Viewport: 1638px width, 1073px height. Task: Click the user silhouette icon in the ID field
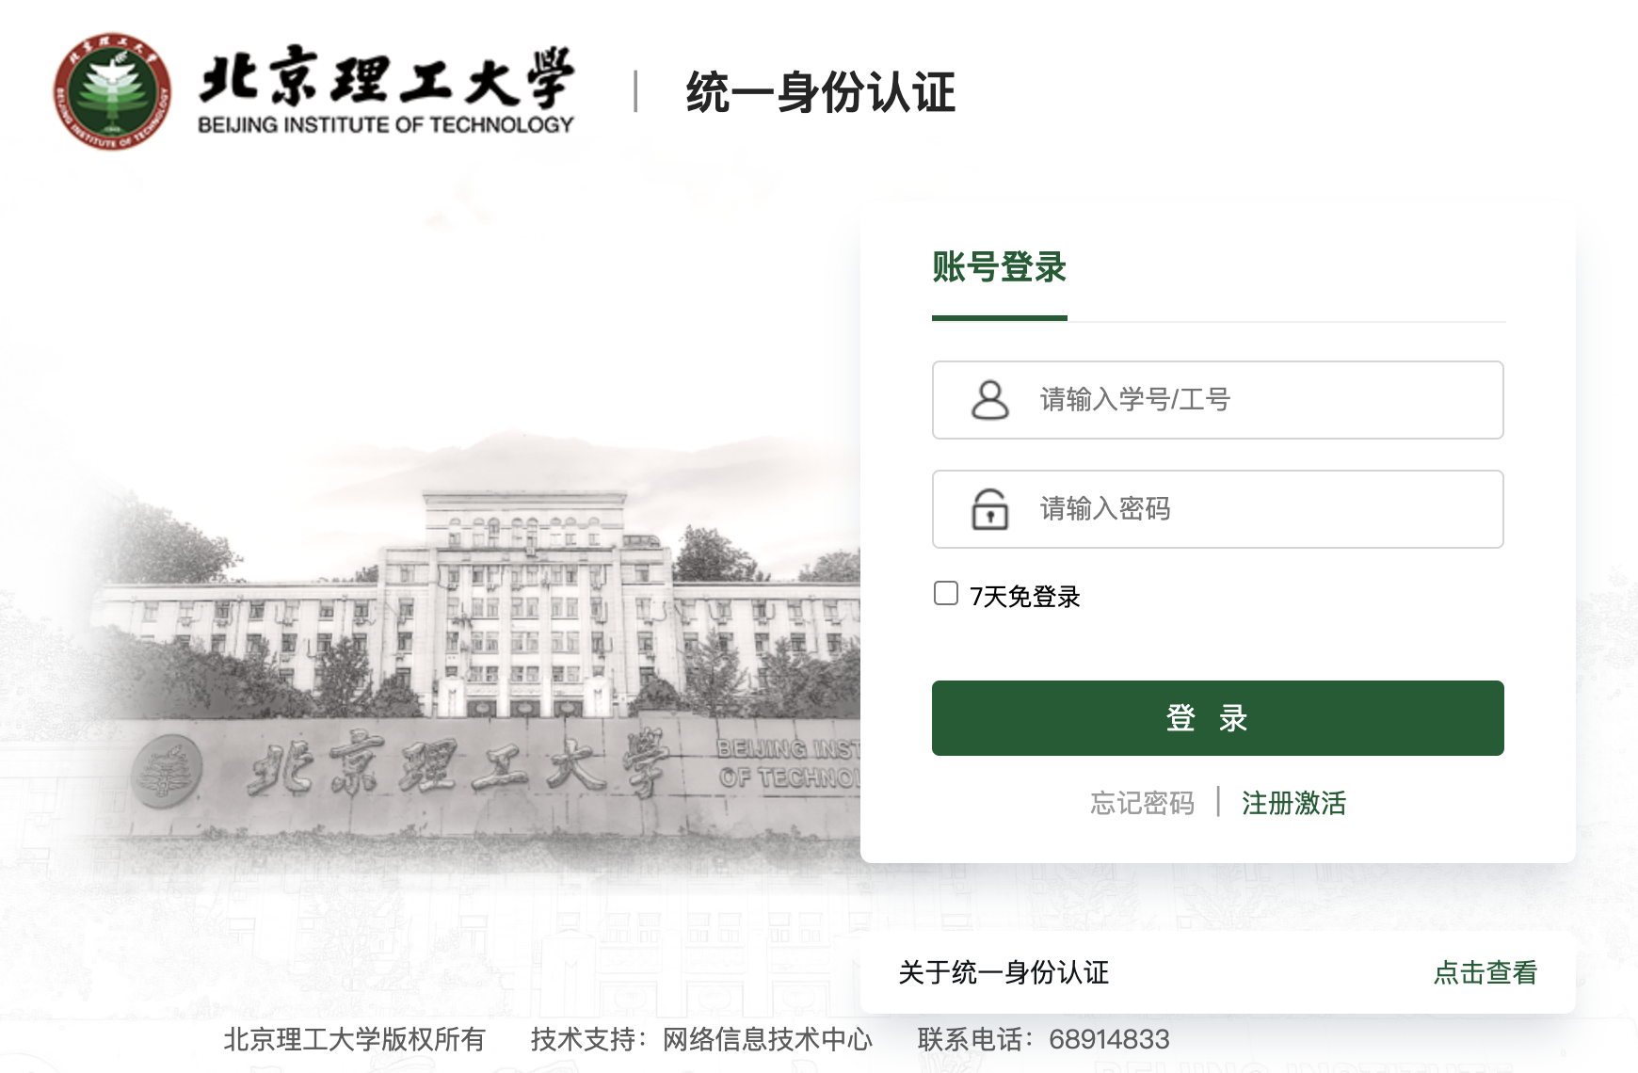coord(989,400)
